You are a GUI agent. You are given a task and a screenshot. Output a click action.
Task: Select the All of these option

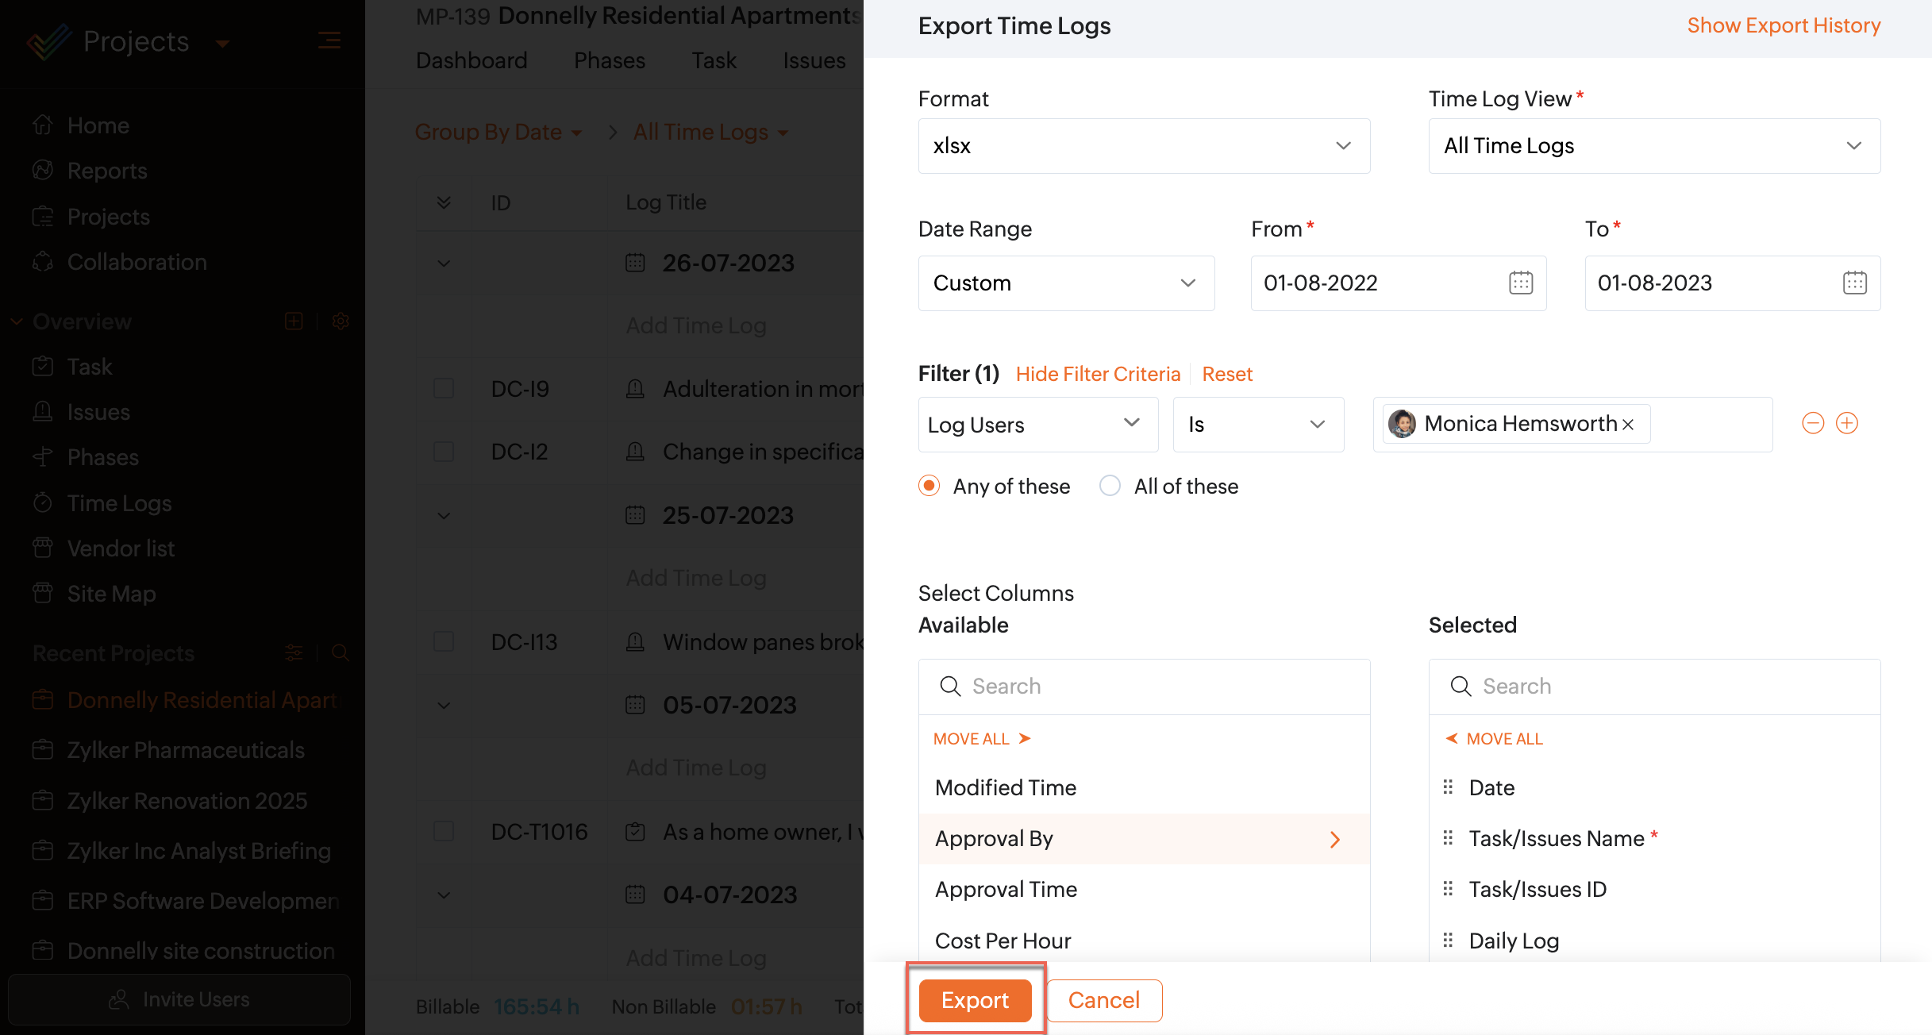[x=1110, y=486]
